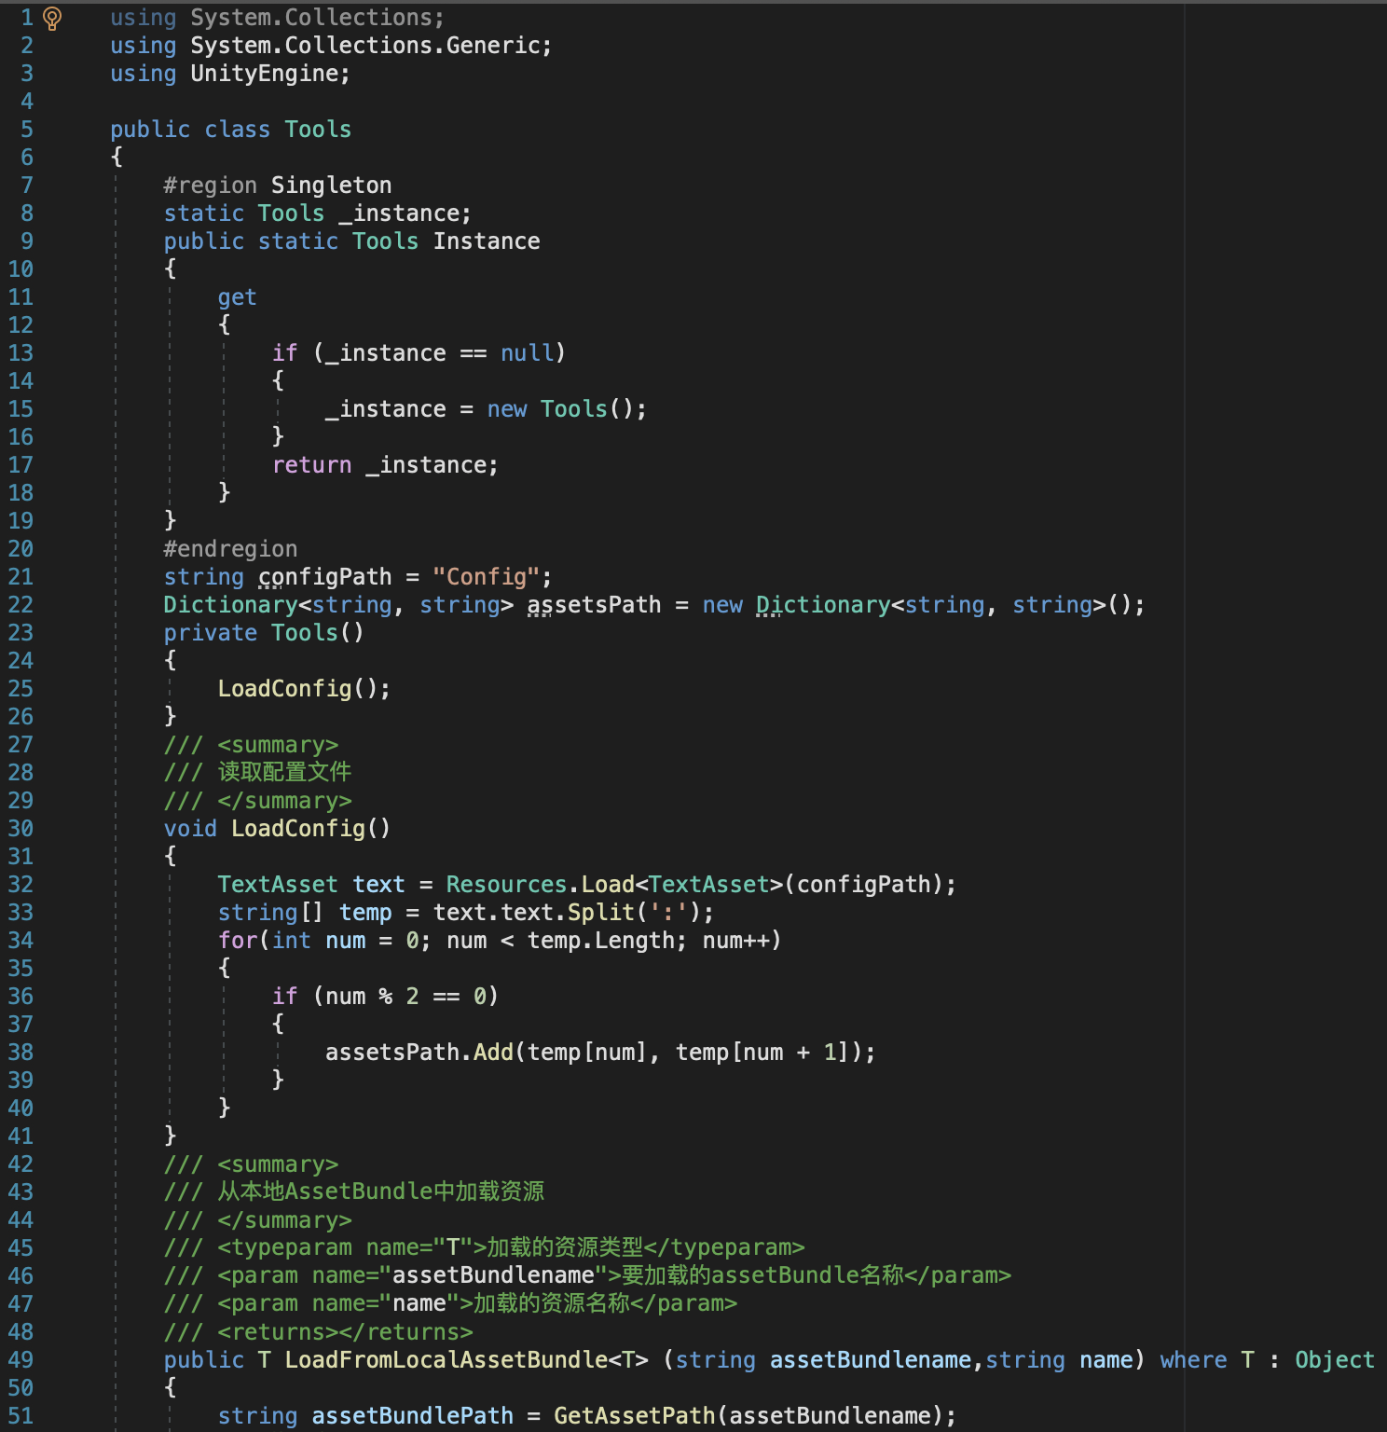The image size is (1387, 1432).
Task: Click 'Object' constraint at end of line 49
Action: [1334, 1360]
